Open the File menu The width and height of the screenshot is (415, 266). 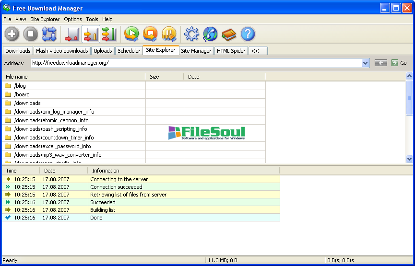7,19
